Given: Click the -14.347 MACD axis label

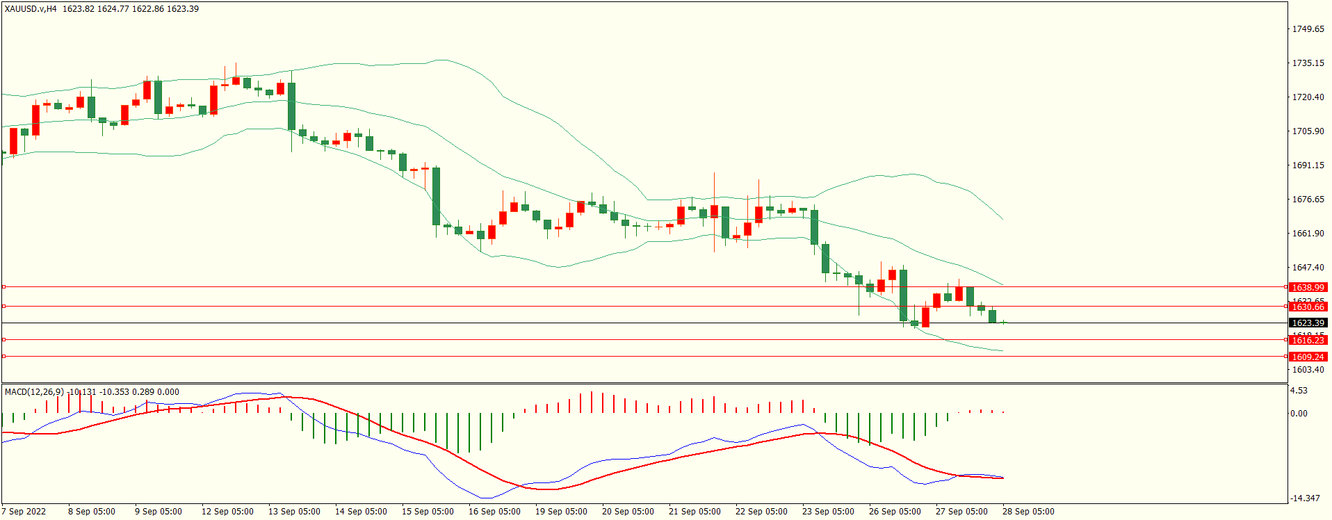Looking at the screenshot, I should click(1305, 498).
